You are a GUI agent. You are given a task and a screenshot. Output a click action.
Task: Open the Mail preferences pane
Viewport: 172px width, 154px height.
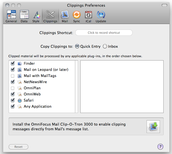(65, 16)
